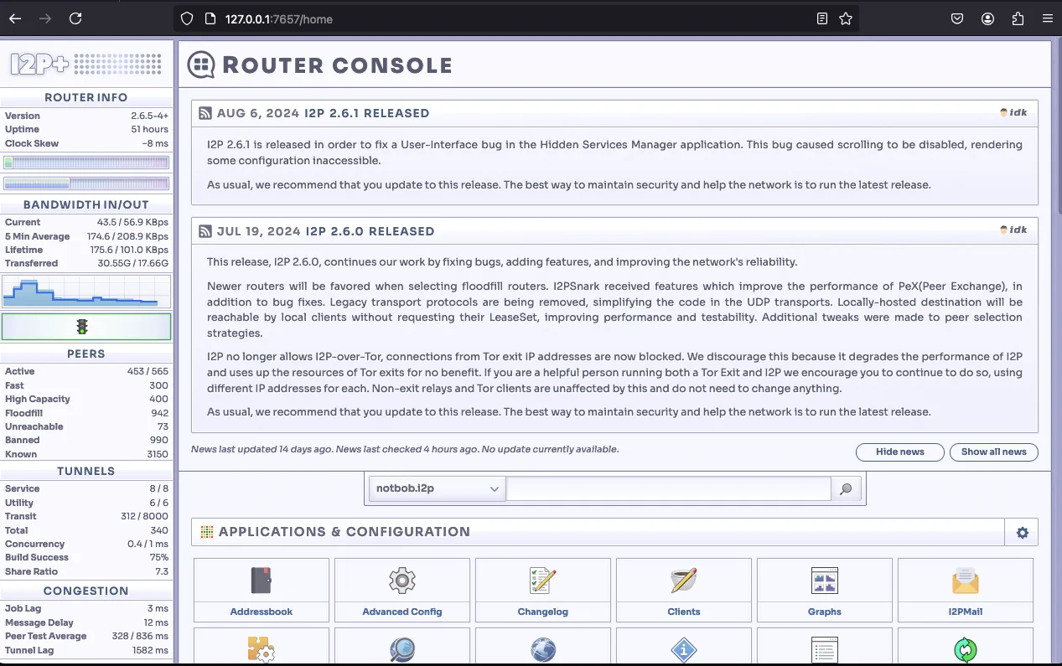Collapse the CONGESTION sidebar section
Viewport: 1062px width, 666px height.
pos(87,590)
